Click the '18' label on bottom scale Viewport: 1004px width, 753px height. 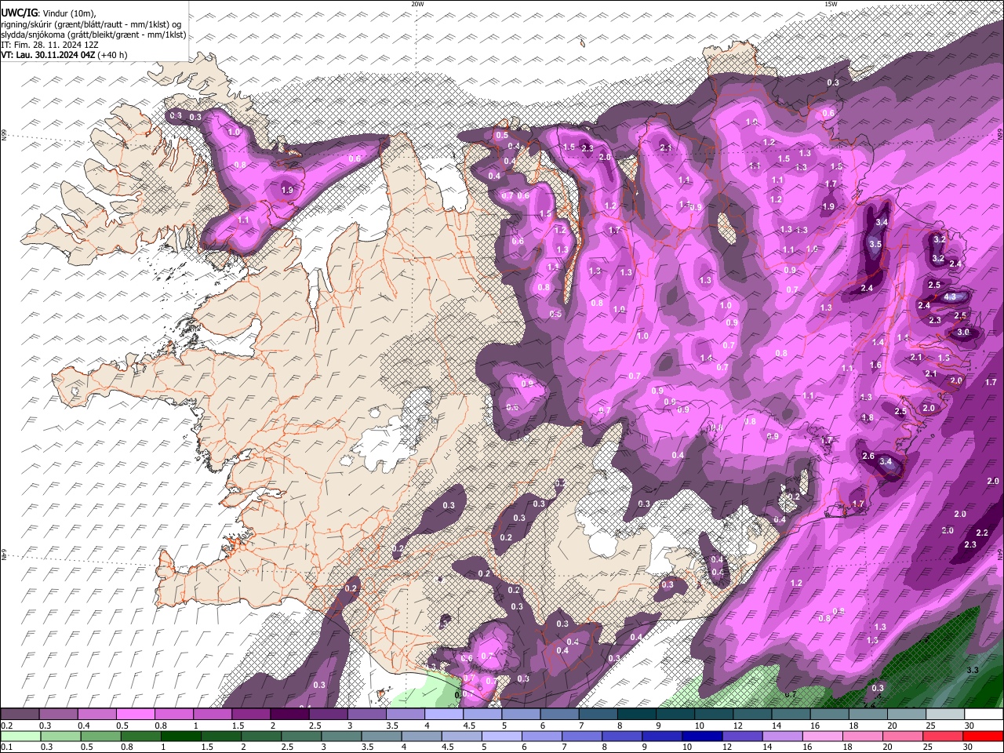[846, 748]
